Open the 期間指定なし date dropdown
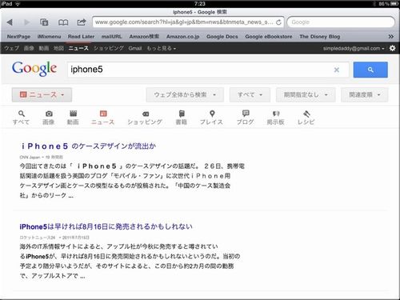The height and width of the screenshot is (300, 400). click(306, 95)
